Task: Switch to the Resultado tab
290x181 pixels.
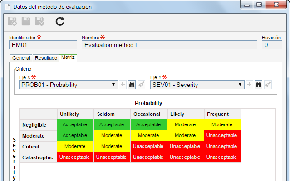Action: (46, 58)
